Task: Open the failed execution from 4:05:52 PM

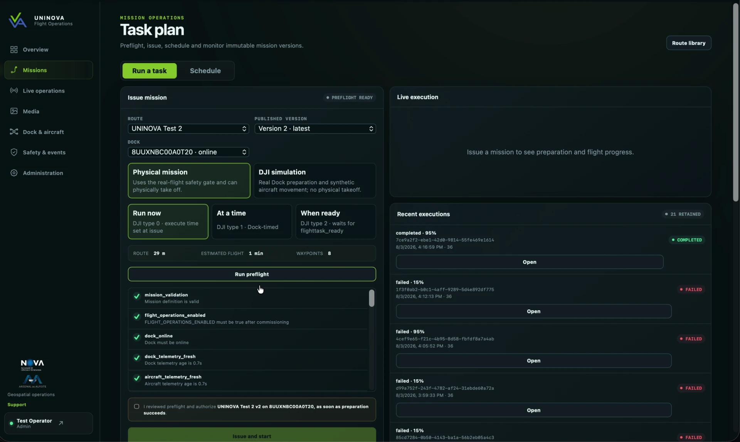Action: point(533,361)
